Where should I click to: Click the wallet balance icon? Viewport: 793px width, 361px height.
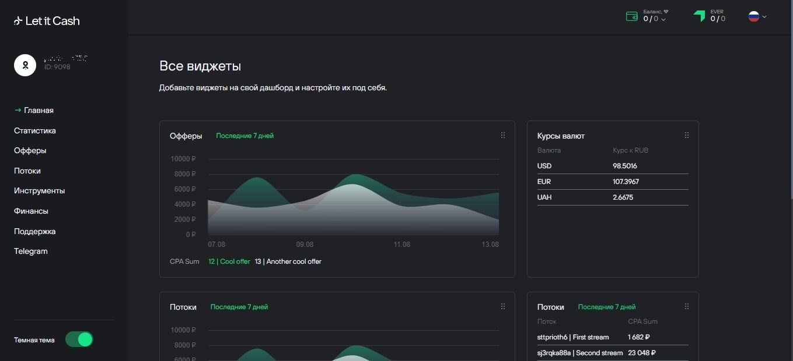pyautogui.click(x=631, y=16)
